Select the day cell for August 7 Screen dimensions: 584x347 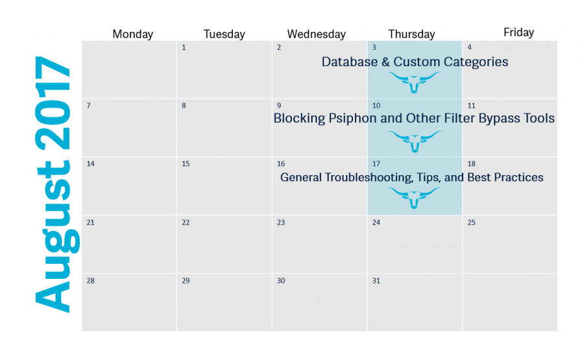(x=129, y=128)
